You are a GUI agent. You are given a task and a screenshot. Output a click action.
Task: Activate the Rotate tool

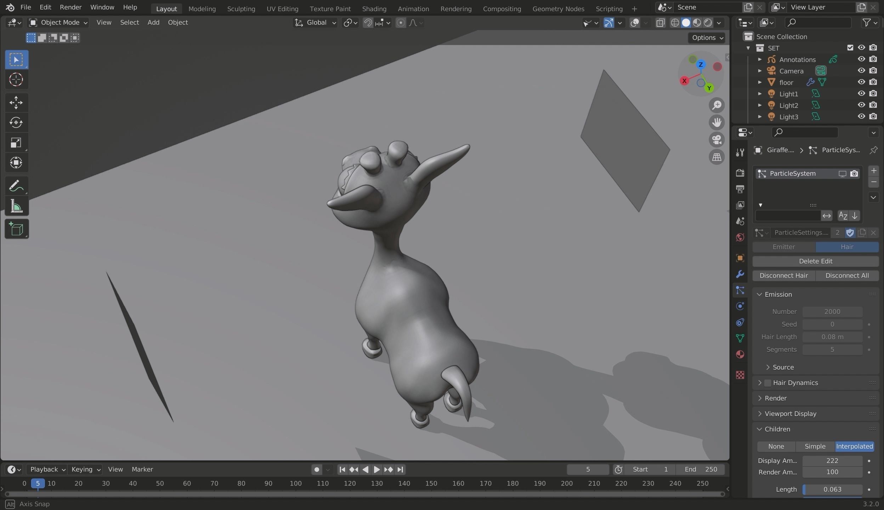16,123
